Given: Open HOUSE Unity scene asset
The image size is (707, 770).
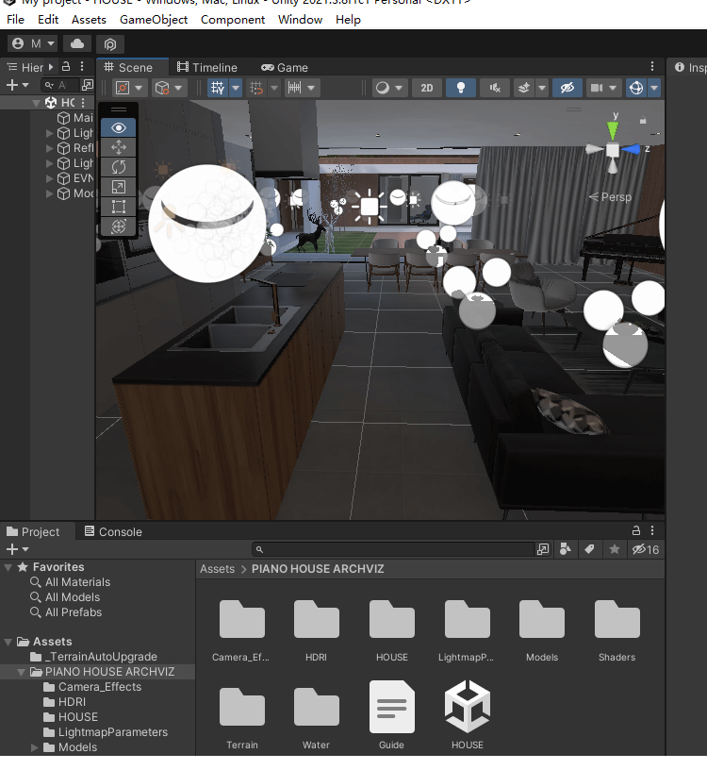Looking at the screenshot, I should [467, 707].
